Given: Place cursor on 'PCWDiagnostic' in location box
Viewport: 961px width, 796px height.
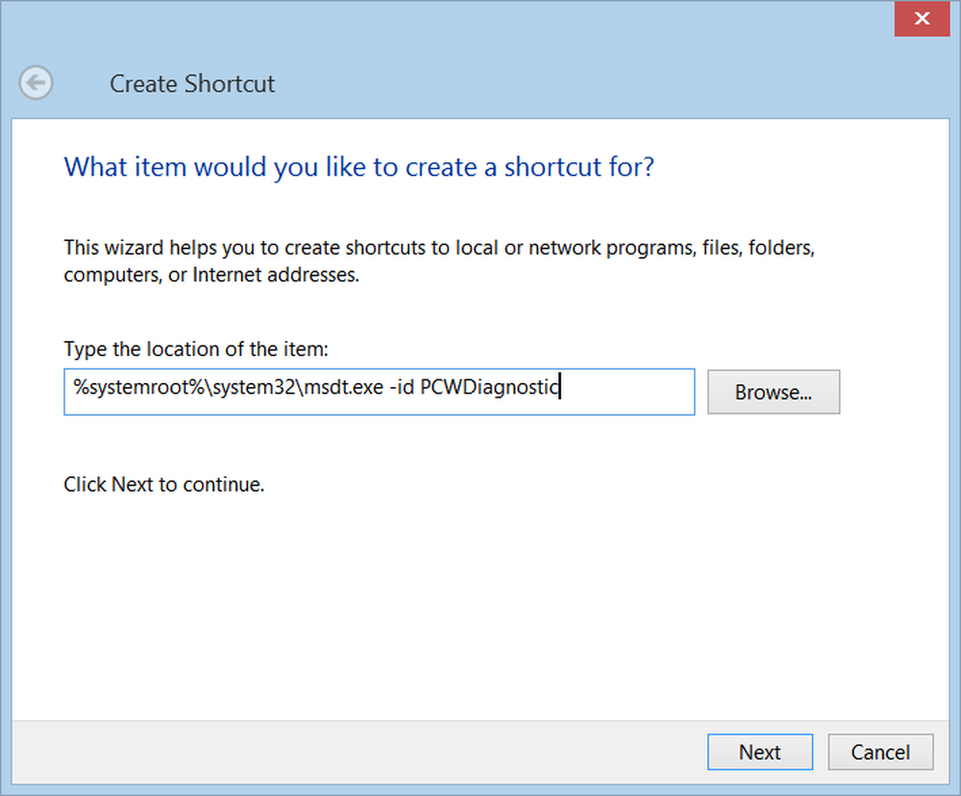Looking at the screenshot, I should tap(489, 388).
